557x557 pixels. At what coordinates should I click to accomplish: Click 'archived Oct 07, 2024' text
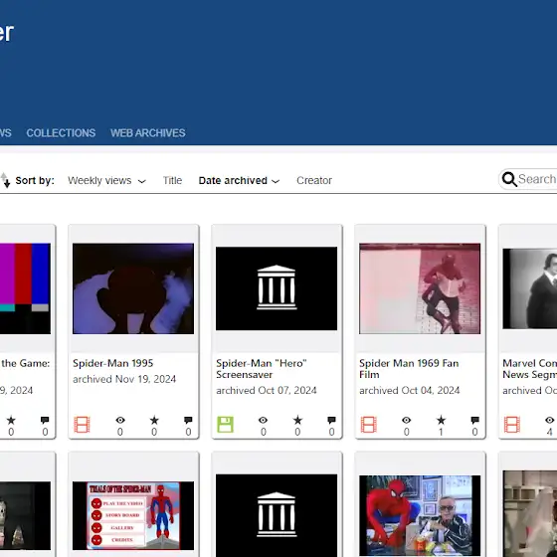[267, 390]
